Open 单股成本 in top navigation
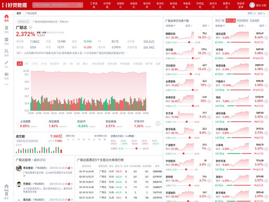The width and height of the screenshot is (269, 202). pyautogui.click(x=187, y=5)
